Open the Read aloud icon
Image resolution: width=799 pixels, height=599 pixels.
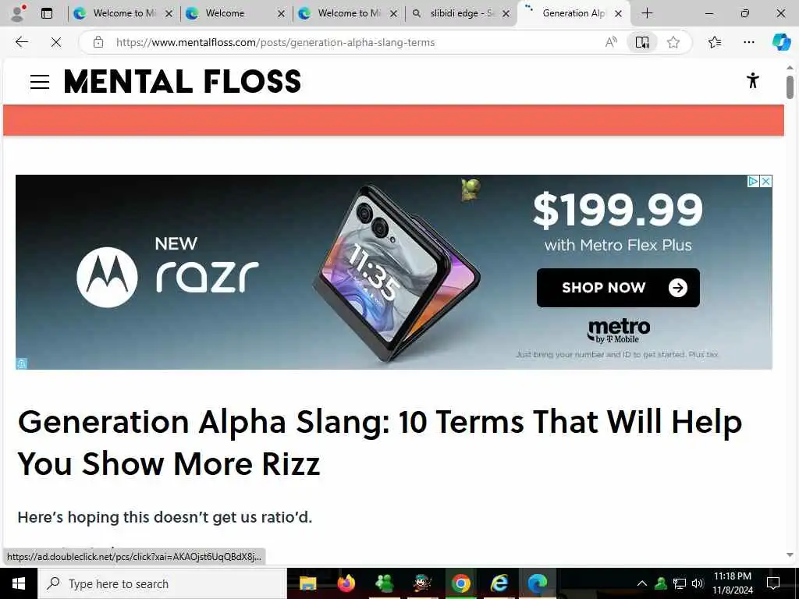(611, 42)
